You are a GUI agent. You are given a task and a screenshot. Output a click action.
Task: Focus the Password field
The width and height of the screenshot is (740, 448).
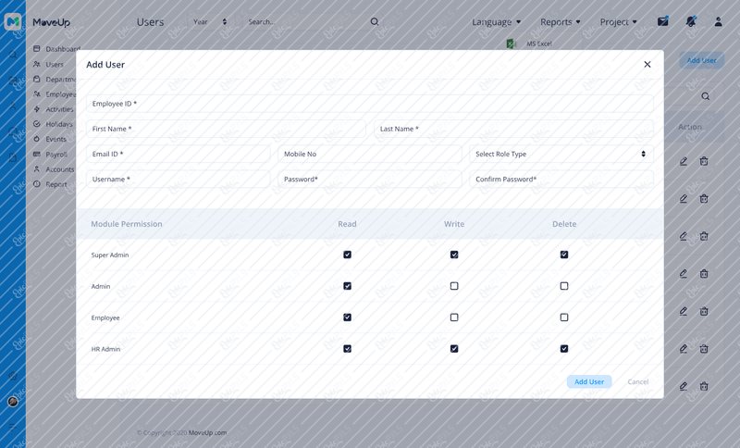[369, 179]
